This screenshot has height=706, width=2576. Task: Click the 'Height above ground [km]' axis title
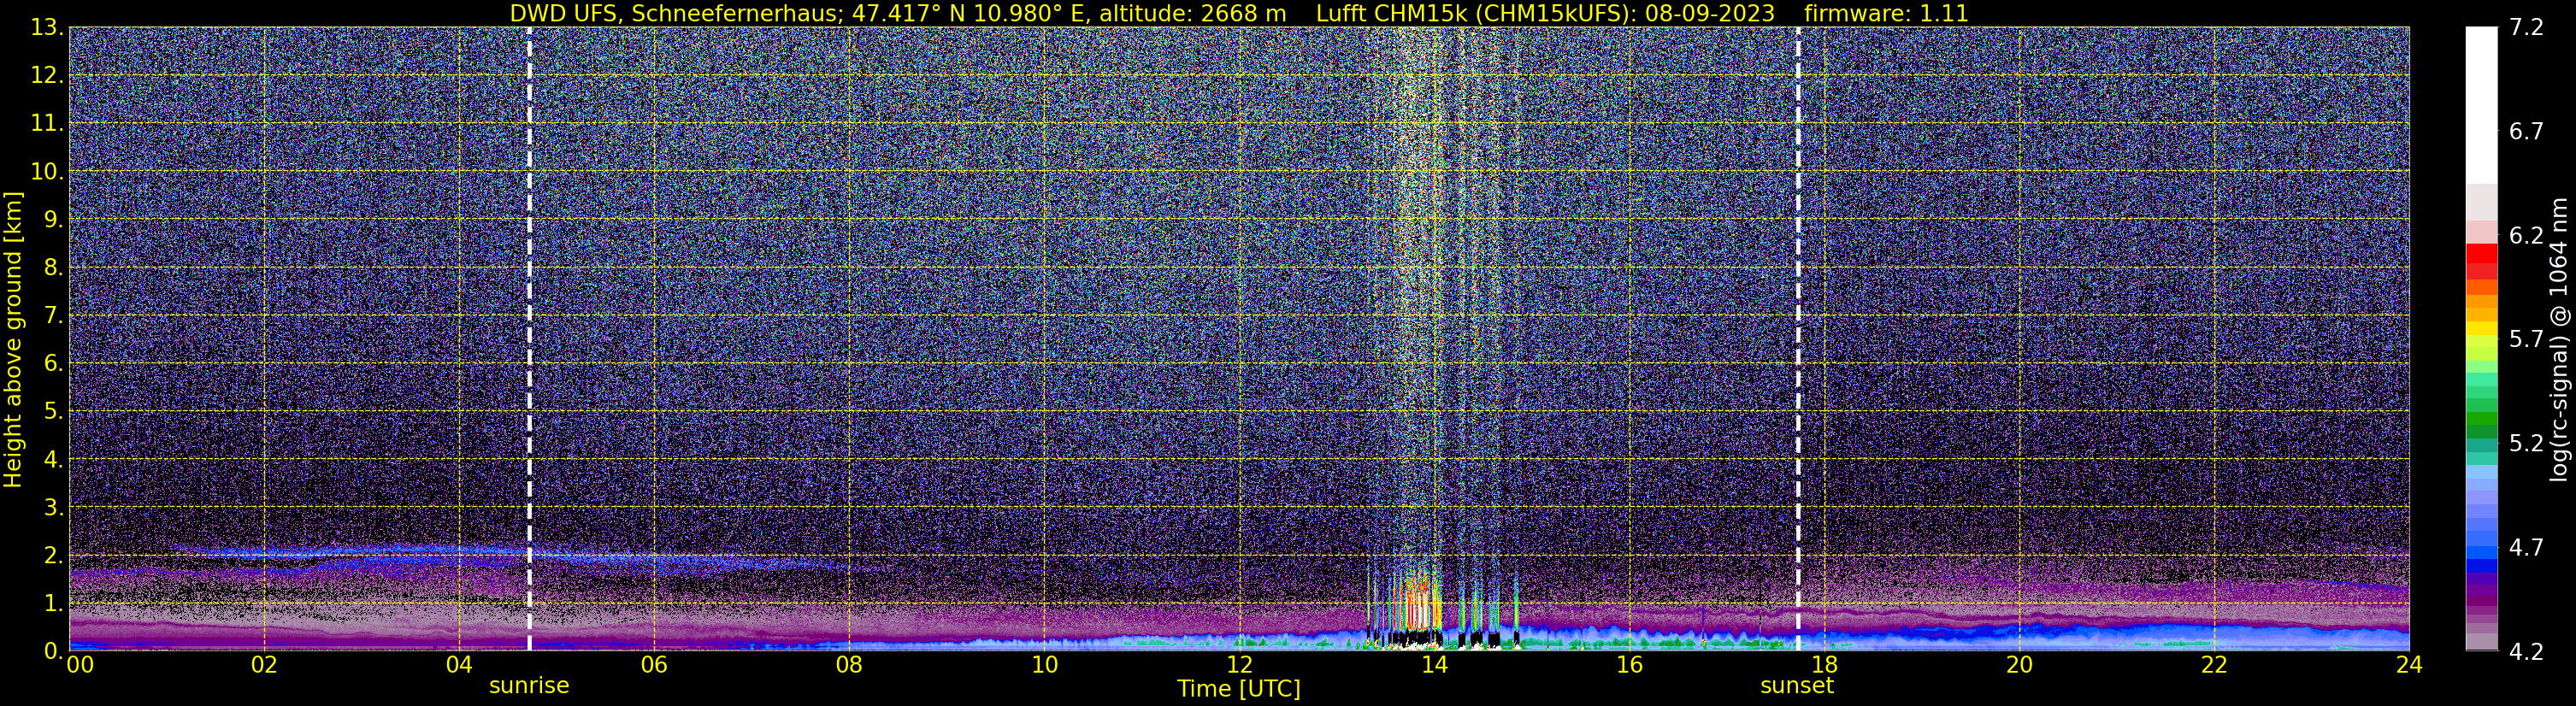(x=13, y=339)
